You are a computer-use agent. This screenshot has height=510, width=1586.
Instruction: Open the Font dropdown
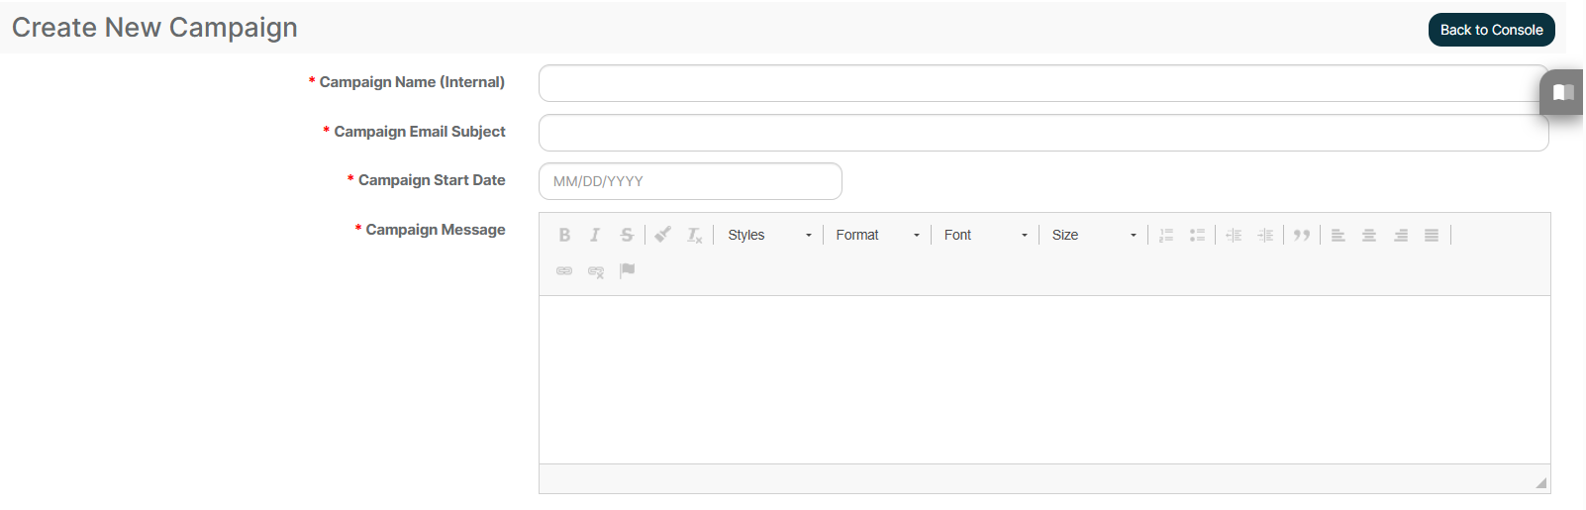tap(985, 235)
